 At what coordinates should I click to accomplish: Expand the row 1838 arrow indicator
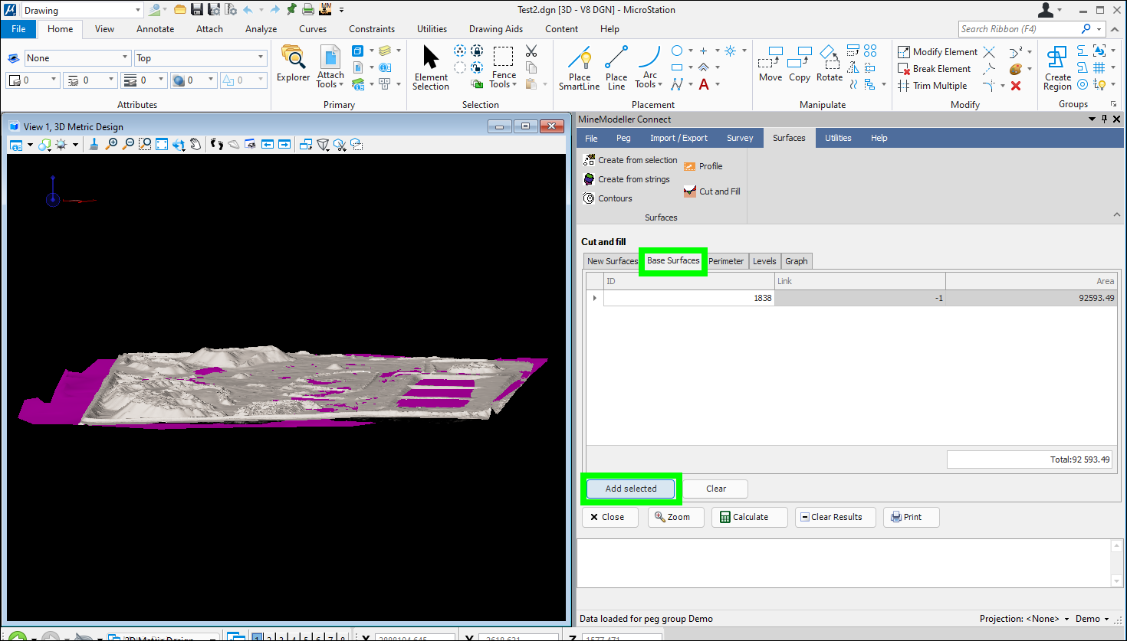[595, 298]
